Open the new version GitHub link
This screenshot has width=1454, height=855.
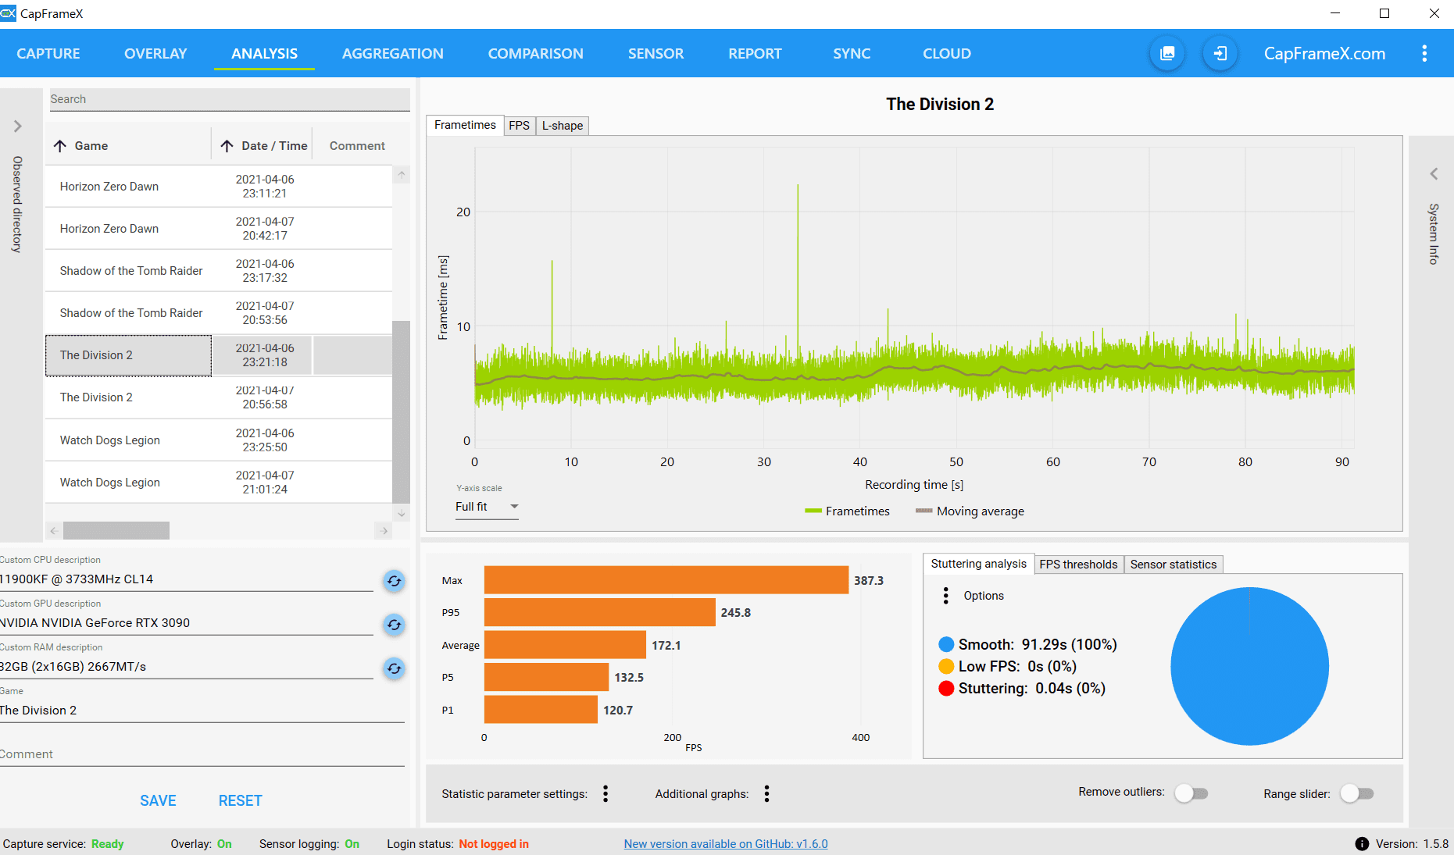pos(726,844)
